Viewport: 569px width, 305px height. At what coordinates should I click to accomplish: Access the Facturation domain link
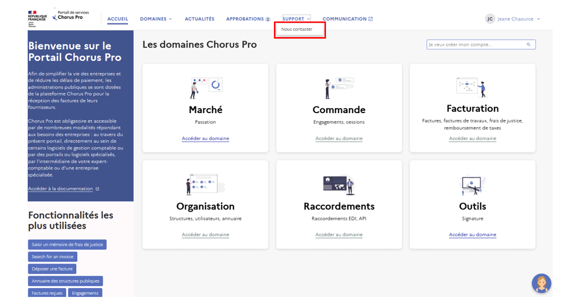[473, 138]
